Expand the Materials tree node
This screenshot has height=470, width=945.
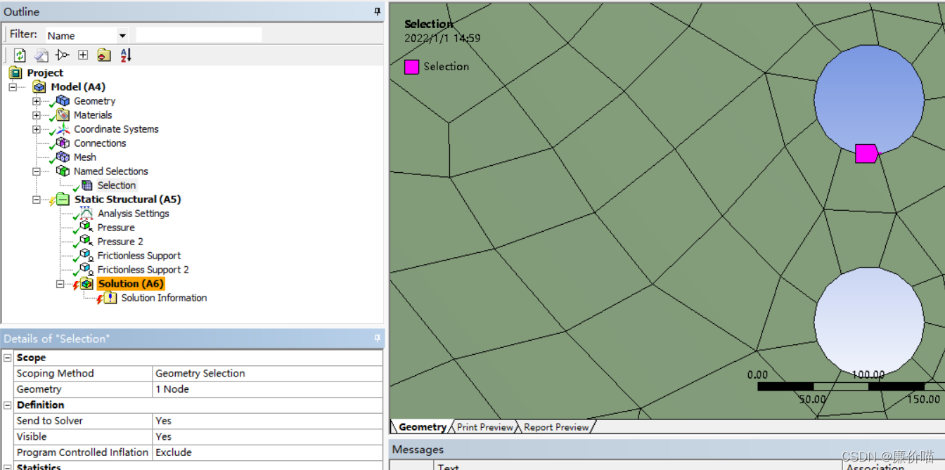pyautogui.click(x=36, y=115)
